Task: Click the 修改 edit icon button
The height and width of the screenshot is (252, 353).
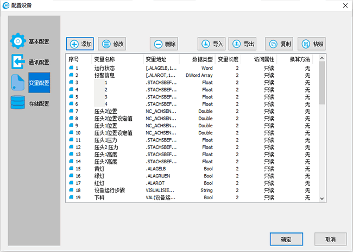Action: pos(112,44)
